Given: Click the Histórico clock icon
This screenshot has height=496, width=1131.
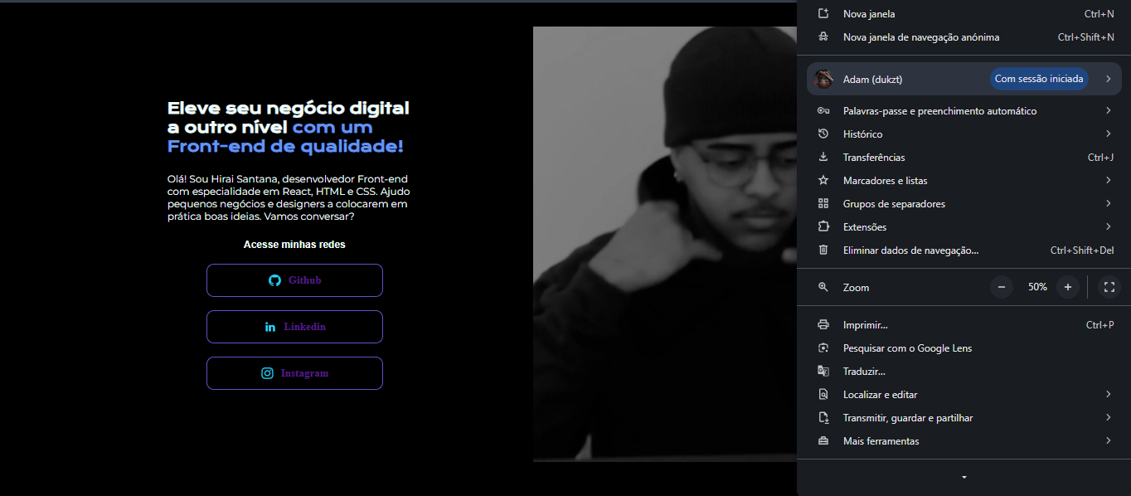Looking at the screenshot, I should pos(823,134).
